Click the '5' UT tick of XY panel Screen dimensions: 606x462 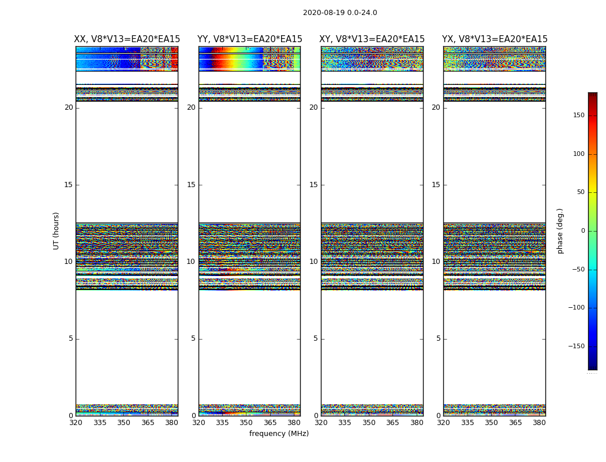[x=316, y=338]
